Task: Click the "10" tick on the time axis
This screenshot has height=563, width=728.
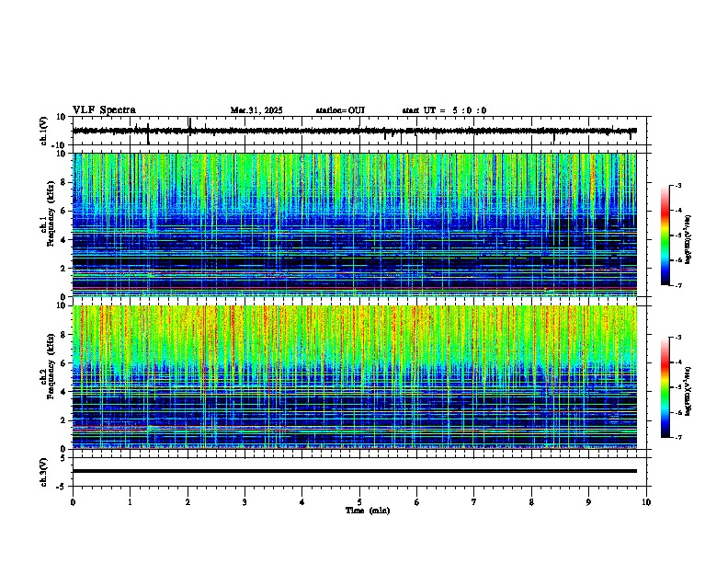Action: point(646,502)
